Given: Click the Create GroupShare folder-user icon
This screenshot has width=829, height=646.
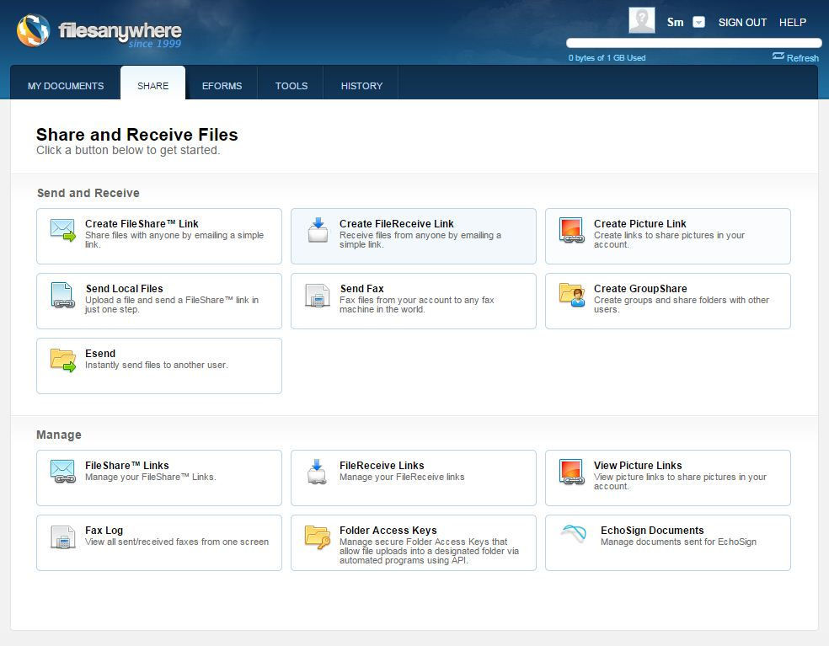Looking at the screenshot, I should [572, 295].
